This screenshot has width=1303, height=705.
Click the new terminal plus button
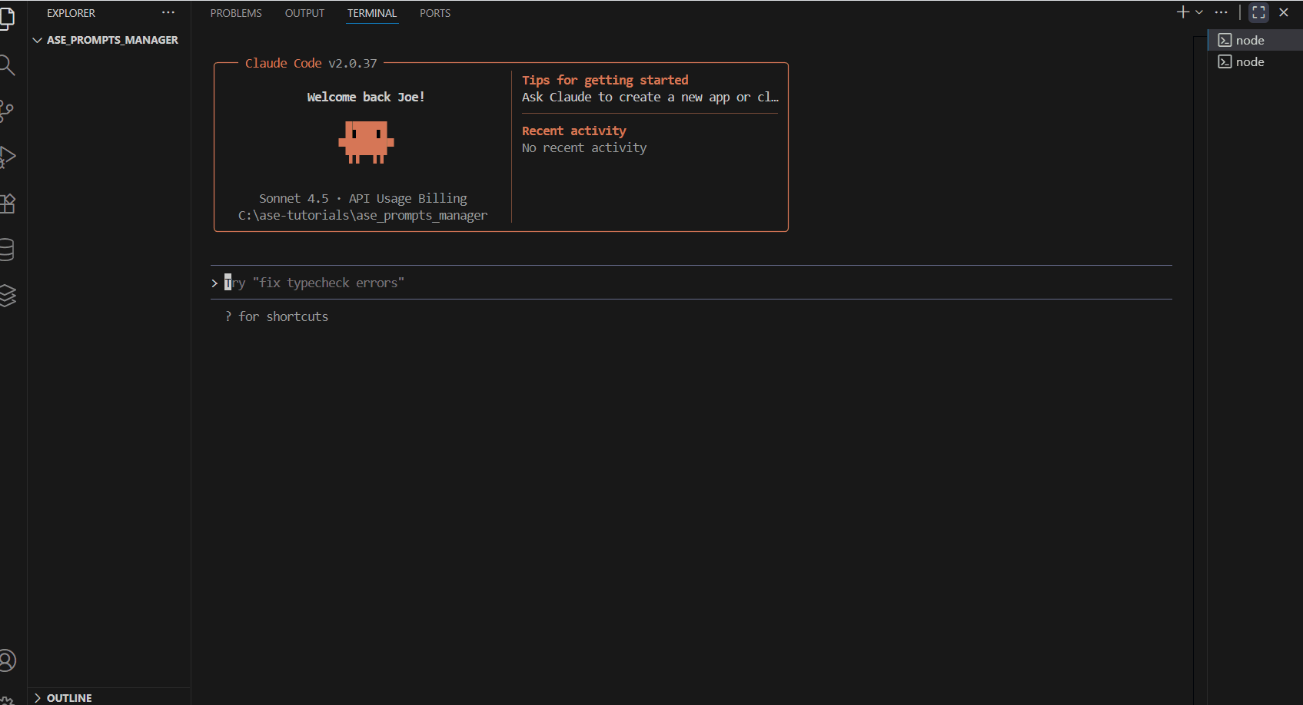point(1183,12)
